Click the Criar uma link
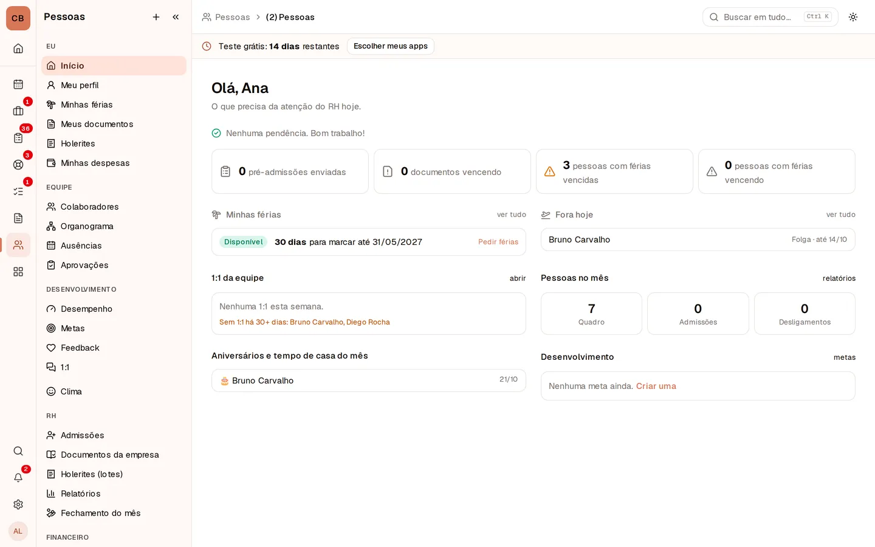This screenshot has height=547, width=875. [x=656, y=386]
